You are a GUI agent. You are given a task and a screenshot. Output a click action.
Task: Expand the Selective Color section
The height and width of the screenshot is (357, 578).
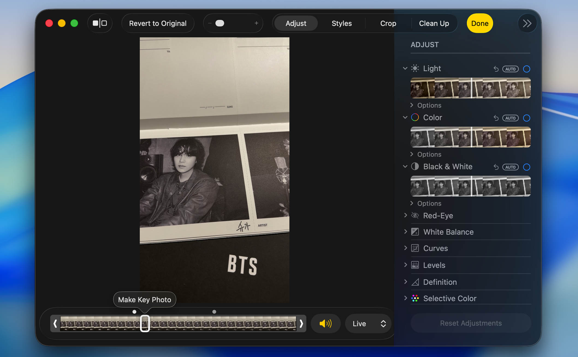pyautogui.click(x=405, y=298)
